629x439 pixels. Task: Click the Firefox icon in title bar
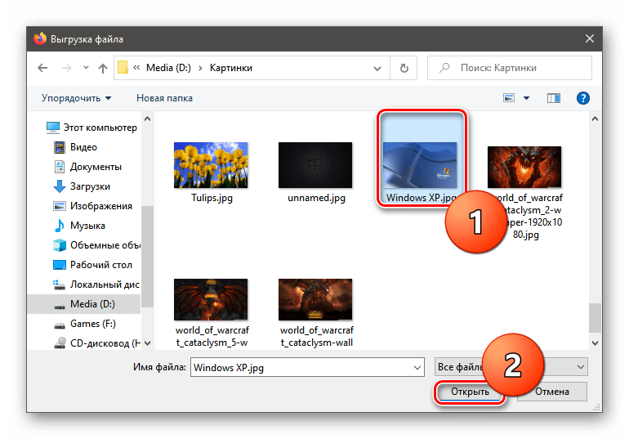point(40,39)
